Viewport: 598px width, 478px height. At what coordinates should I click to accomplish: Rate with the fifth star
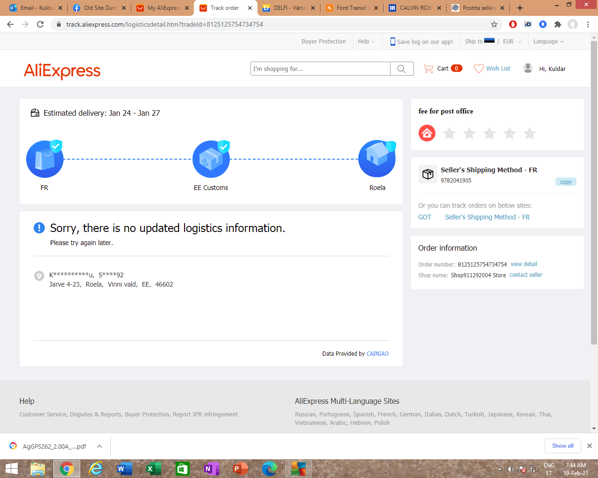(x=529, y=134)
